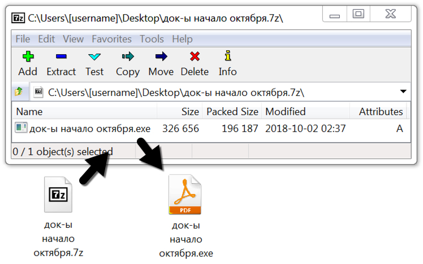The height and width of the screenshot is (264, 423).
Task: Click the size value 326 656
Action: [181, 129]
